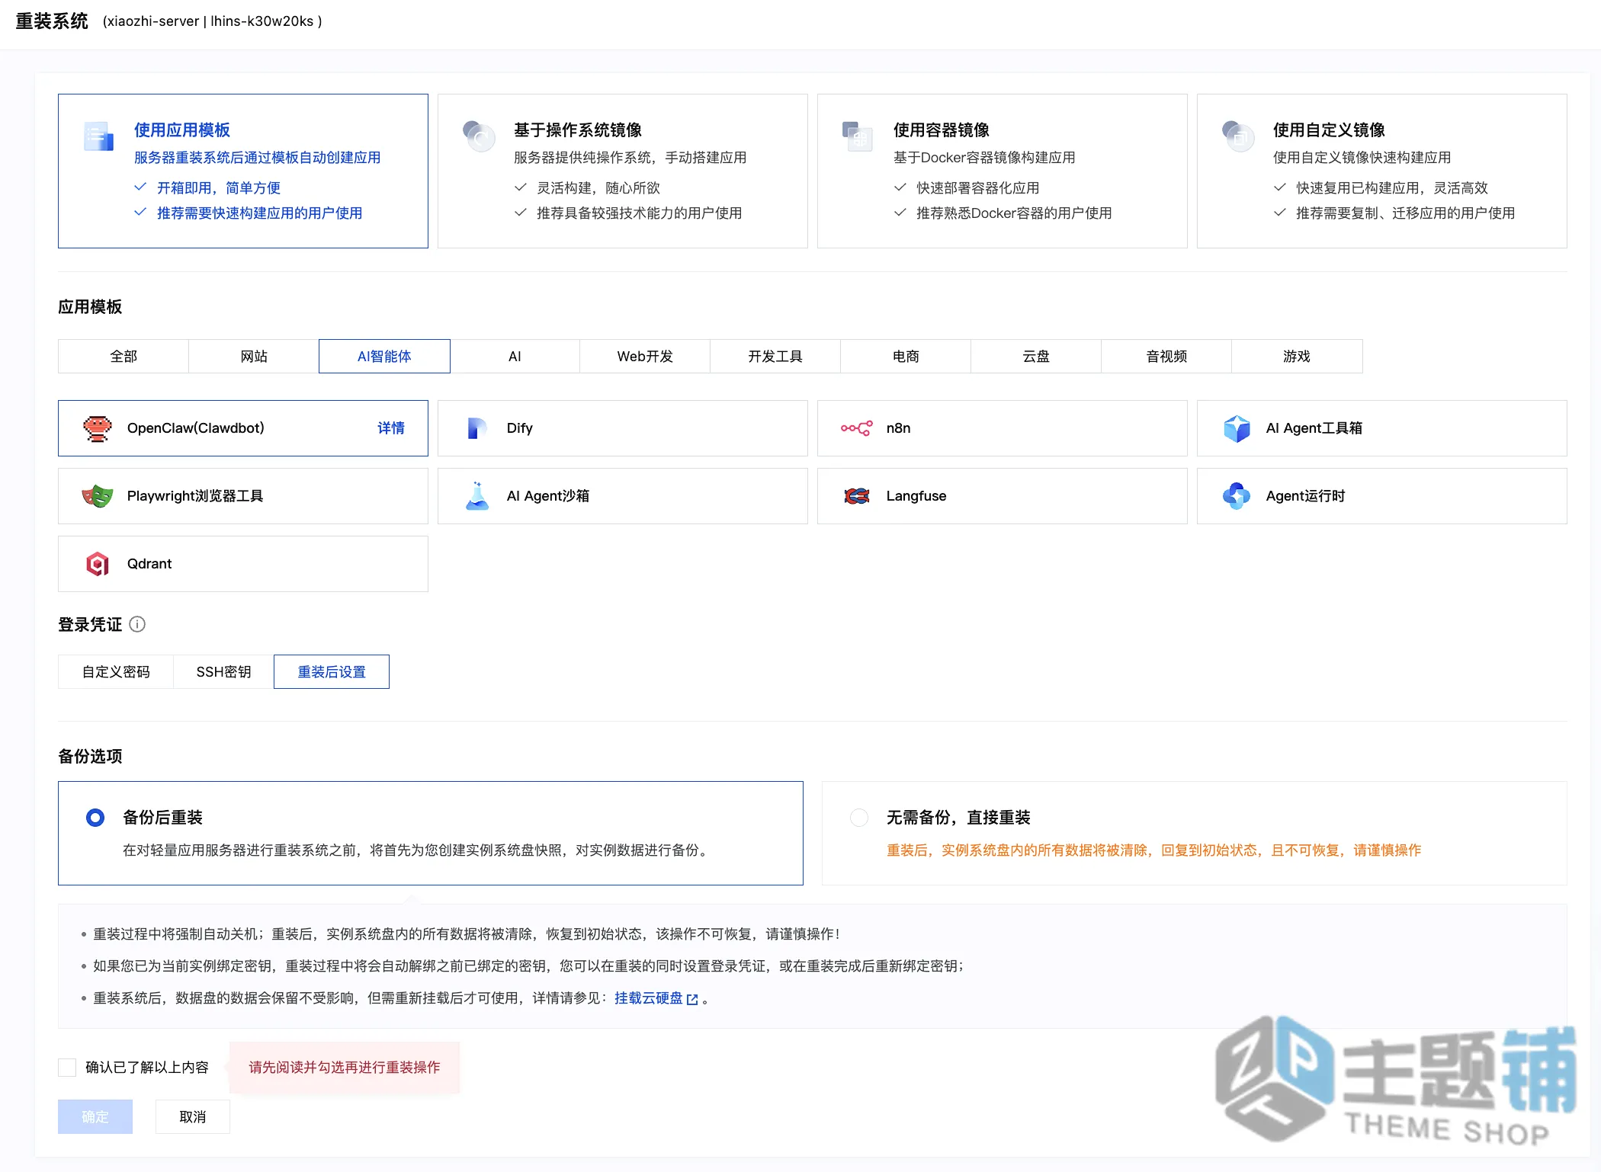Choose 重装后设置 credential option

pyautogui.click(x=332, y=672)
